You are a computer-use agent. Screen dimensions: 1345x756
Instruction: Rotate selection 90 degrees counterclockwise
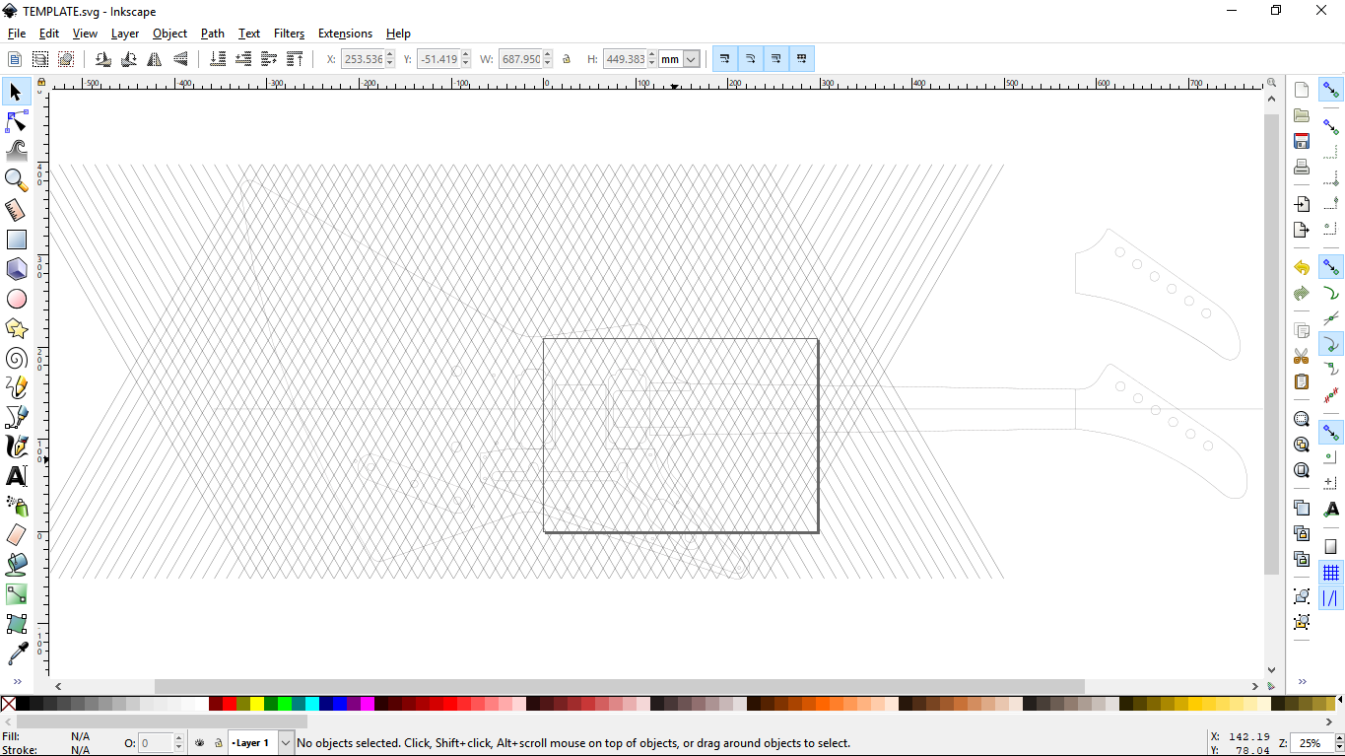(102, 58)
